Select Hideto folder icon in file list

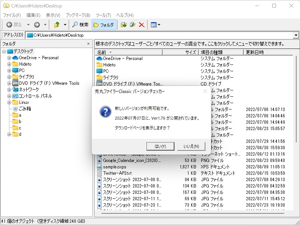99,65
